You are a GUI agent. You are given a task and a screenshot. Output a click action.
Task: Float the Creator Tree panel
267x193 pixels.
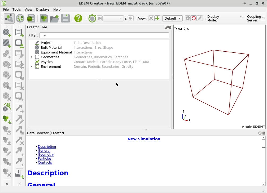coord(166,27)
